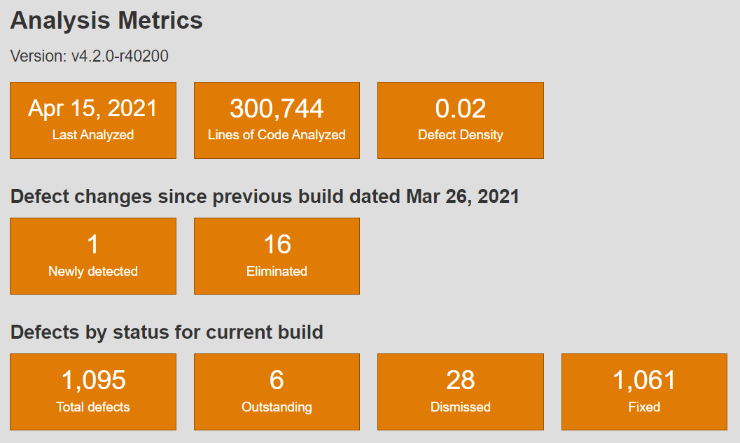740x443 pixels.
Task: Click the Apr 15, 2021 date
Action: click(x=92, y=109)
